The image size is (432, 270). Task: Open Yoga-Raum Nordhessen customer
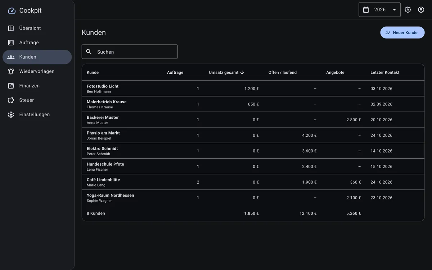(x=253, y=198)
